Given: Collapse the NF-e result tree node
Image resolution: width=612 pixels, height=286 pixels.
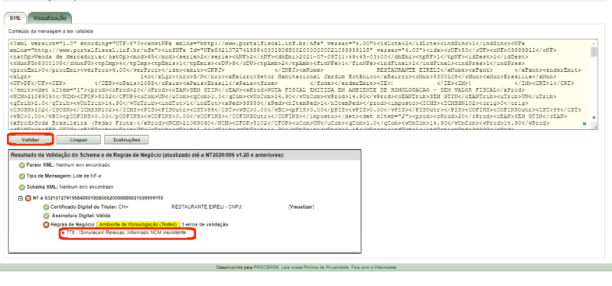Looking at the screenshot, I should pyautogui.click(x=21, y=198).
